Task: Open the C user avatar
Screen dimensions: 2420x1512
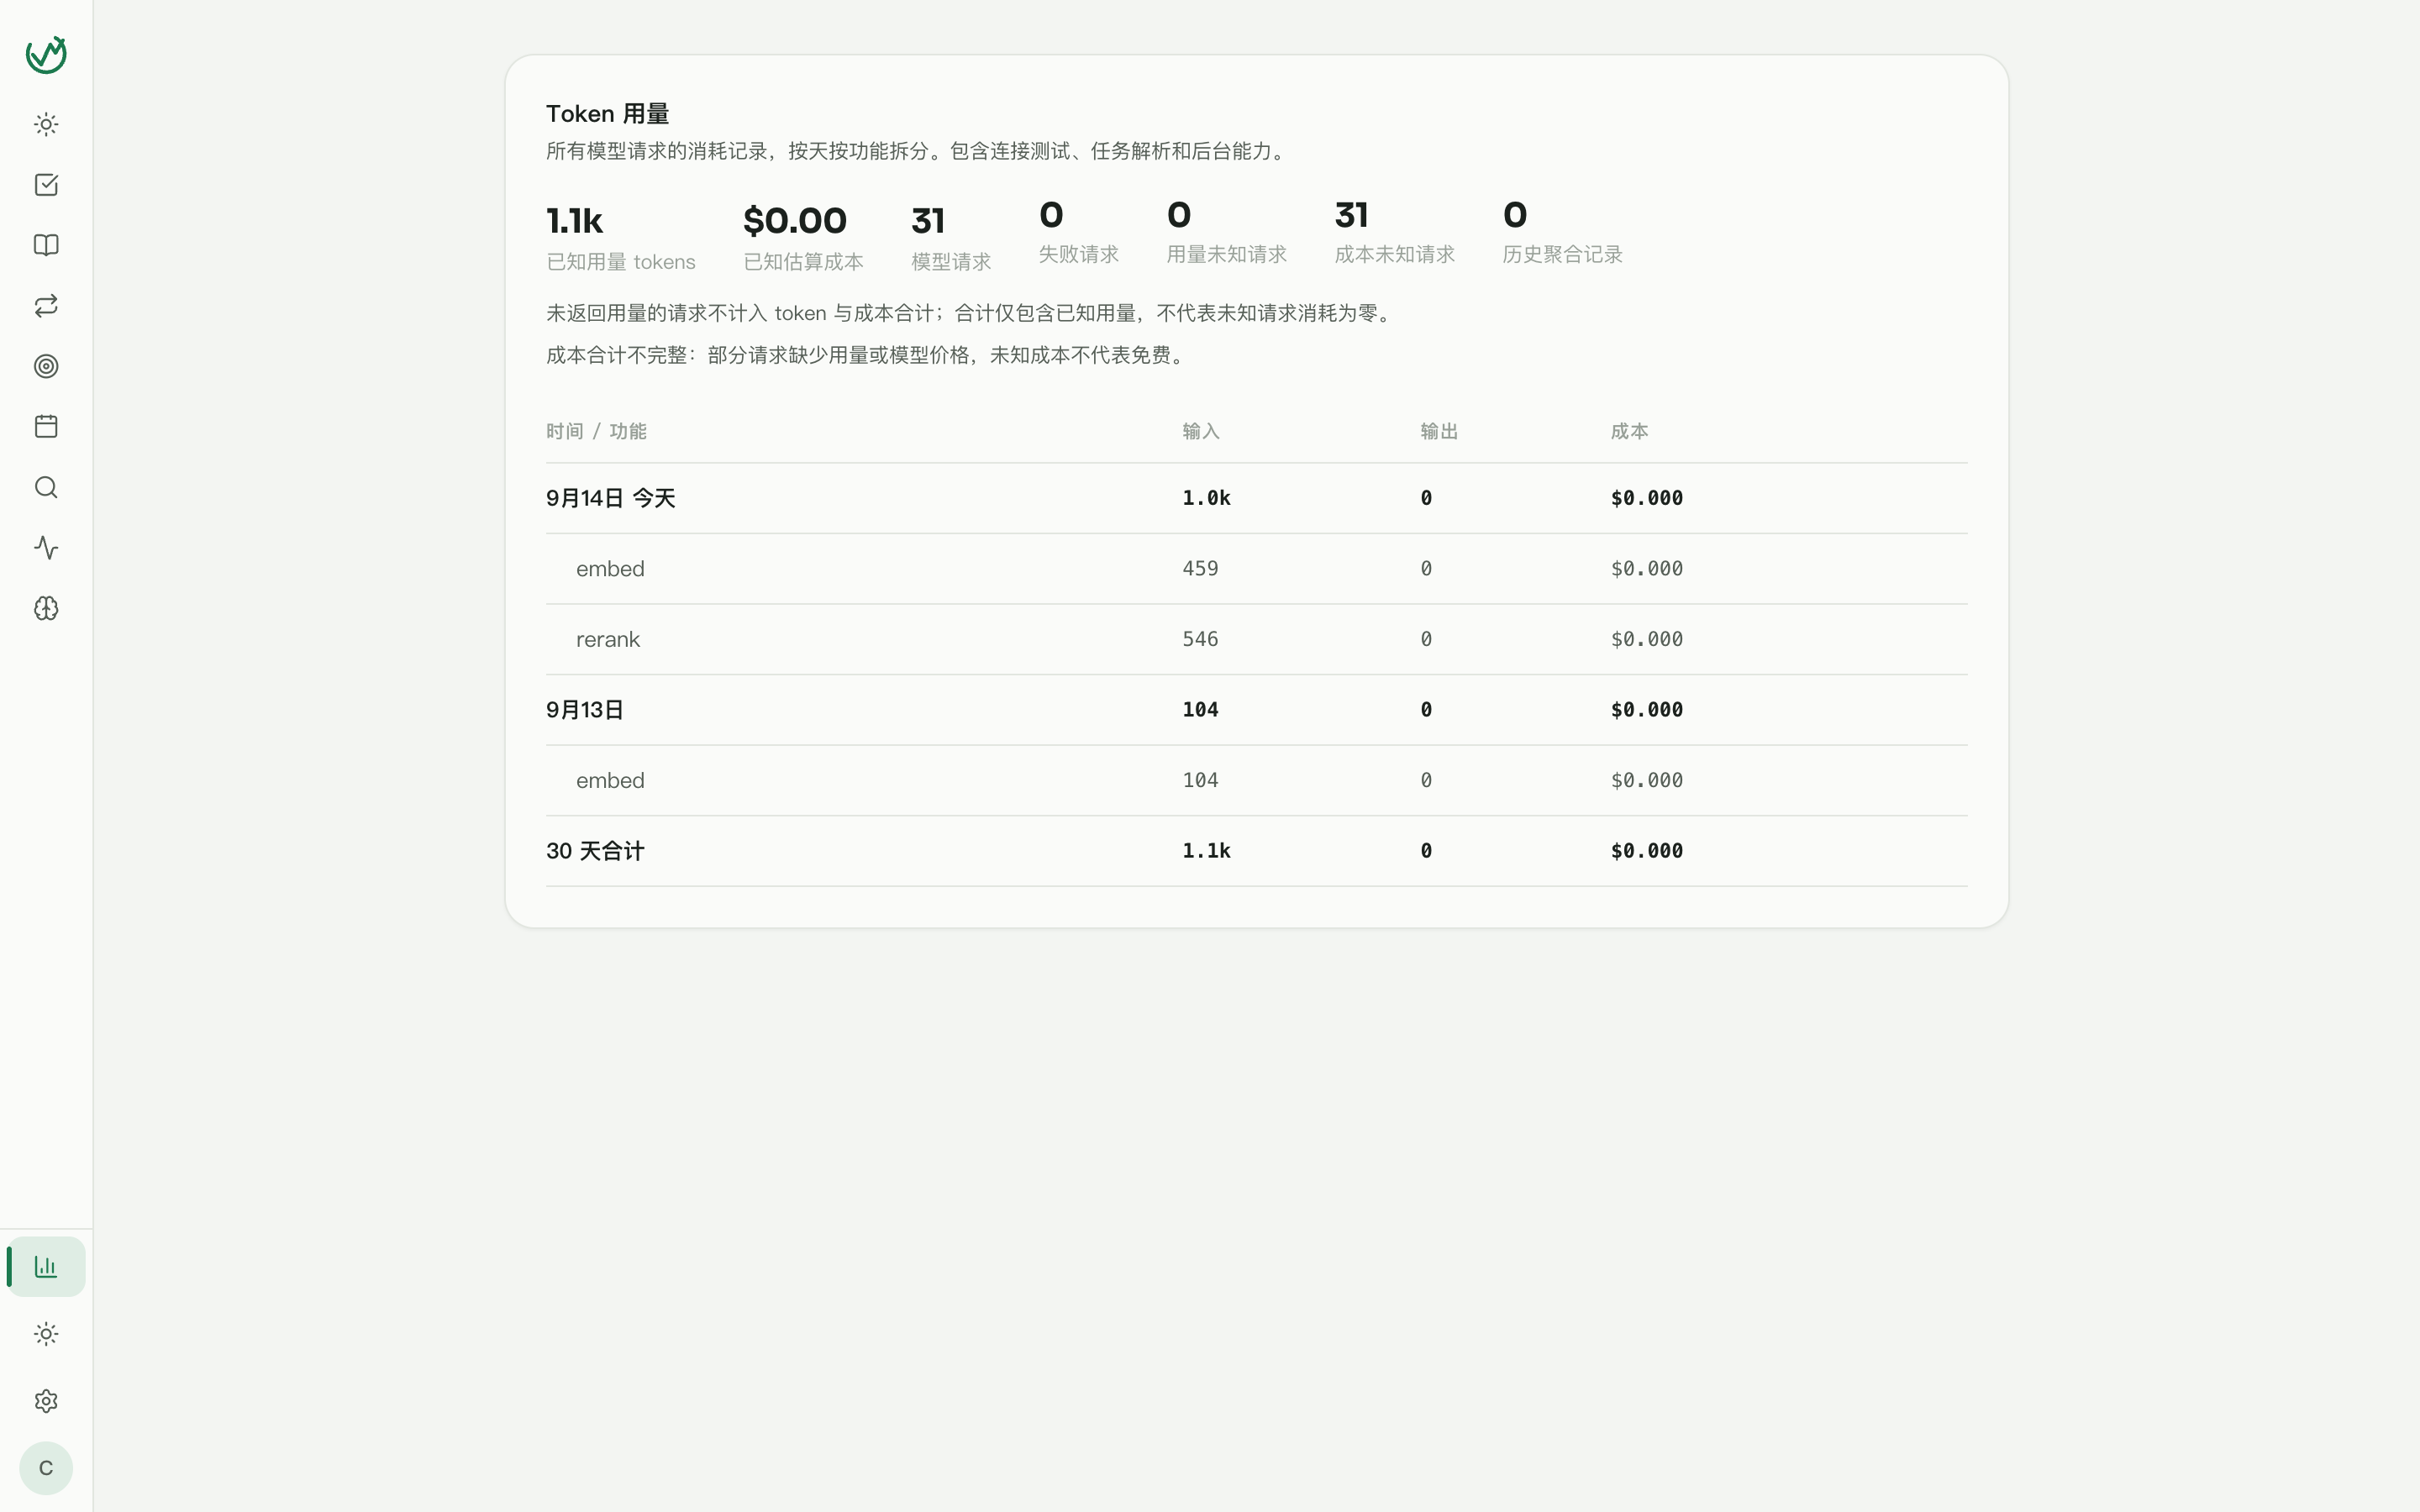Action: (46, 1468)
